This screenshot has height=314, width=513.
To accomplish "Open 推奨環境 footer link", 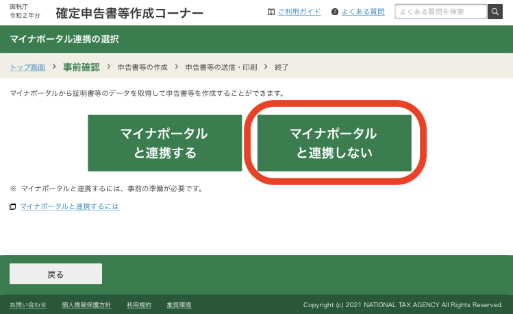I will tap(179, 305).
